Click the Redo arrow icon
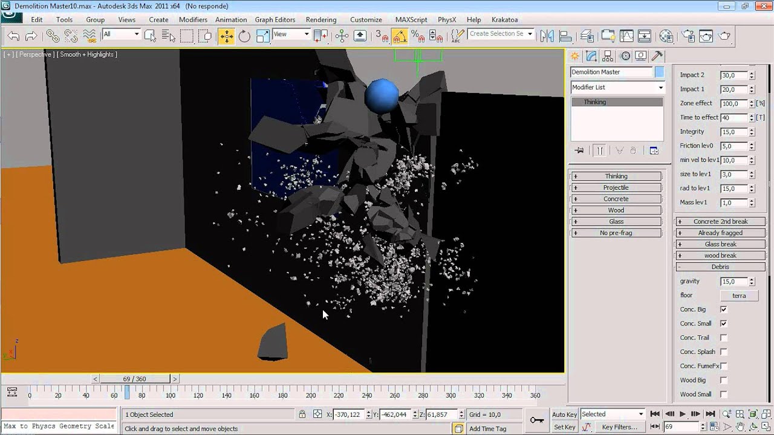 [31, 36]
